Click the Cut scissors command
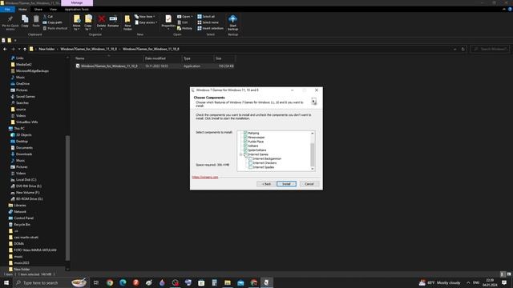The image size is (513, 288). click(x=48, y=16)
